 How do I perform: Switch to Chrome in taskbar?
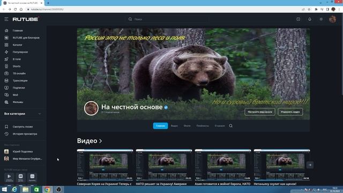(47, 189)
